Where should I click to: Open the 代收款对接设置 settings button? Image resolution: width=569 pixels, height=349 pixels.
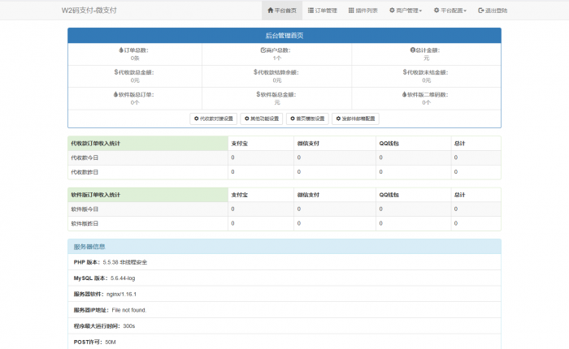[x=213, y=118]
